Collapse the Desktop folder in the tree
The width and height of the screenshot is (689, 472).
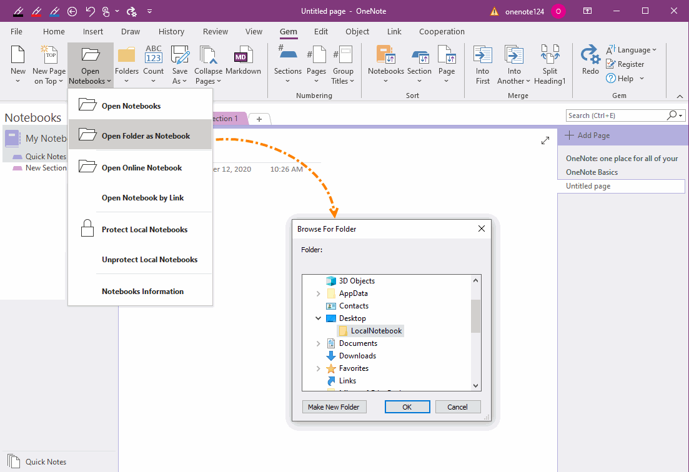point(319,318)
